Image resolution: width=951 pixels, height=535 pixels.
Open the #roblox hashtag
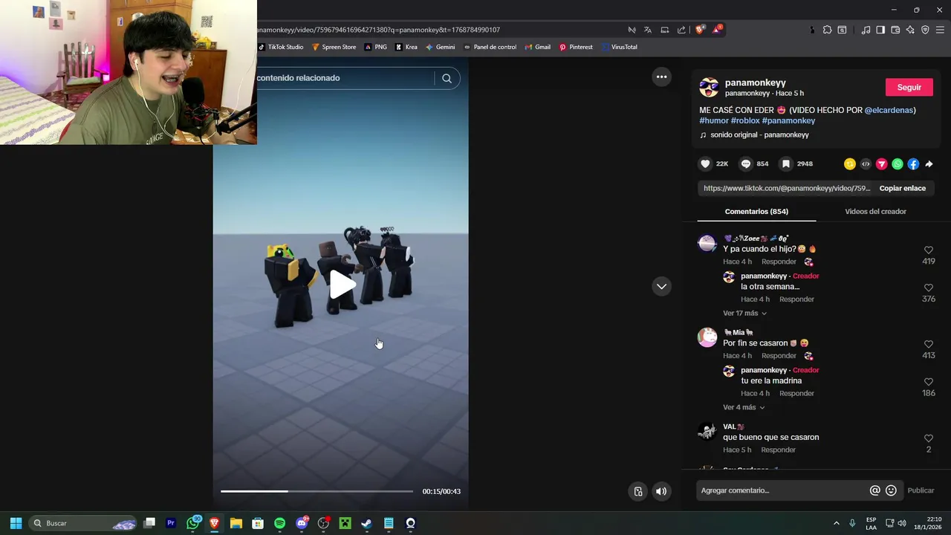[745, 120]
